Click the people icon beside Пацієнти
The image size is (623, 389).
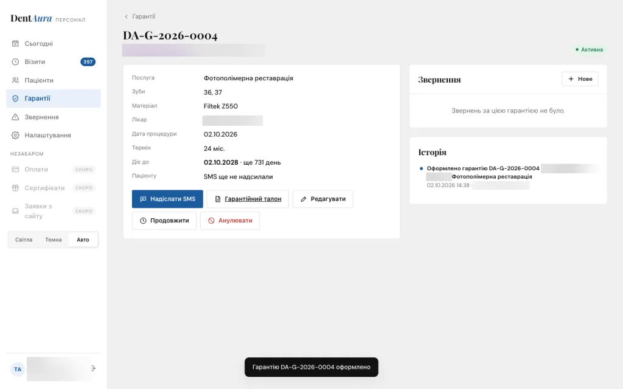(15, 80)
